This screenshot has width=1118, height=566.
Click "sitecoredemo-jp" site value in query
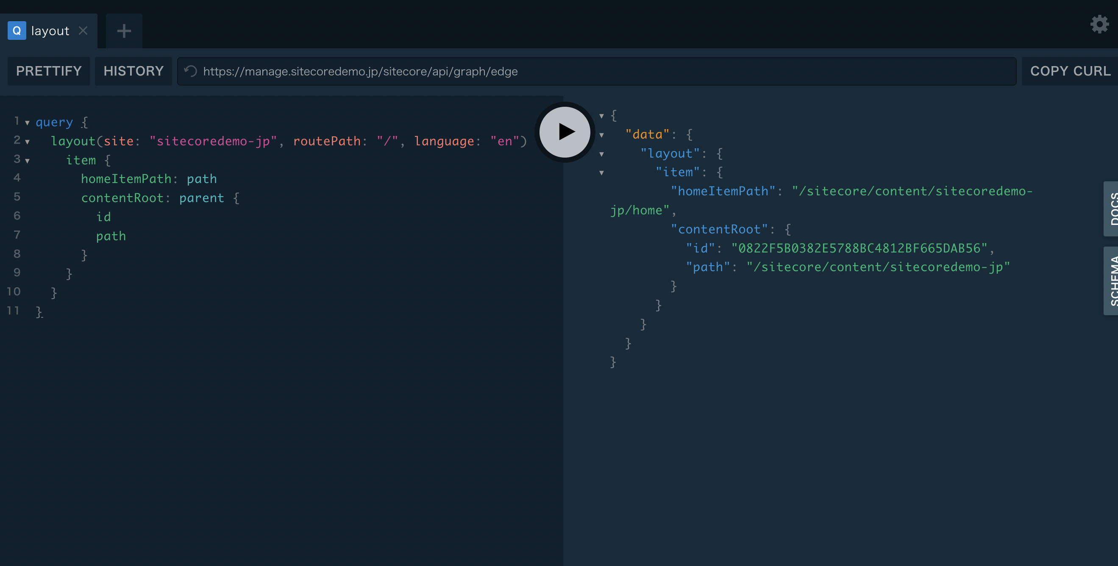(213, 141)
